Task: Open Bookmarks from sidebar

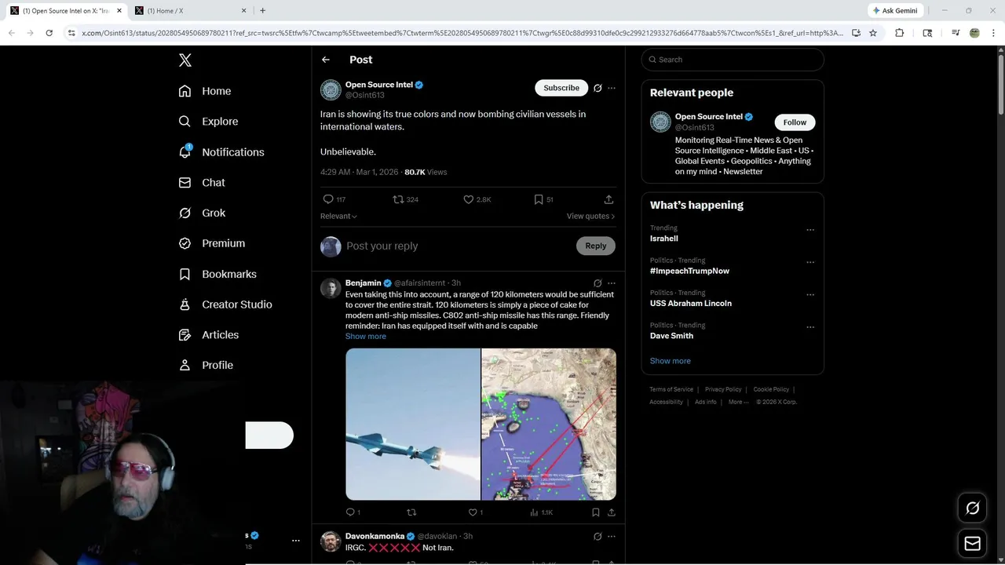Action: [x=217, y=274]
